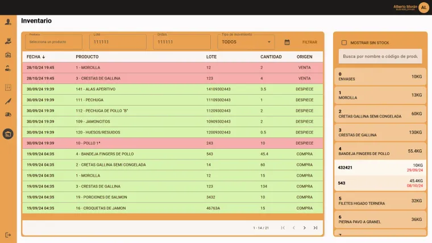Click the 16 - CROQUETAS DE JAMON row
Viewport: 432px width, 243px height.
(172, 208)
